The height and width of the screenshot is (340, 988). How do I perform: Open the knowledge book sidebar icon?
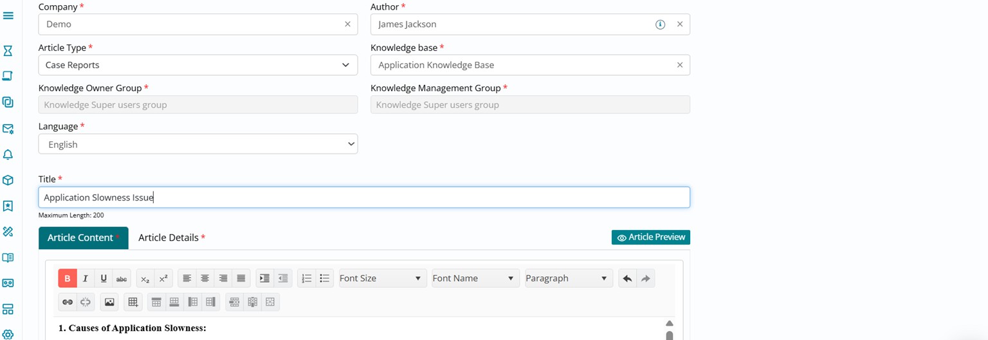tap(8, 258)
